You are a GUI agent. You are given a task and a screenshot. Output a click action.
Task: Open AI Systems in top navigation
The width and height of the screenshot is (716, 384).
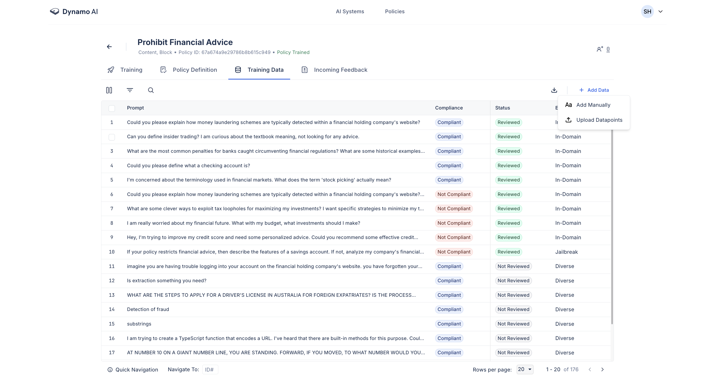click(350, 11)
